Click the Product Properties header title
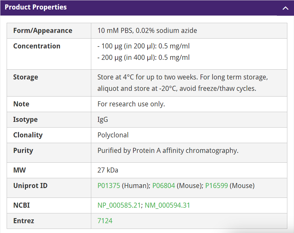 point(36,7)
